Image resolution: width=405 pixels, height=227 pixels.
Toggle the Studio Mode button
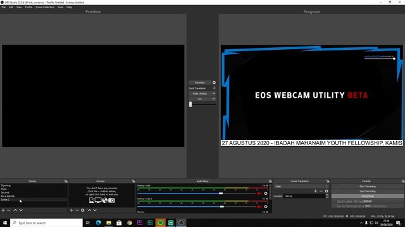368,196
